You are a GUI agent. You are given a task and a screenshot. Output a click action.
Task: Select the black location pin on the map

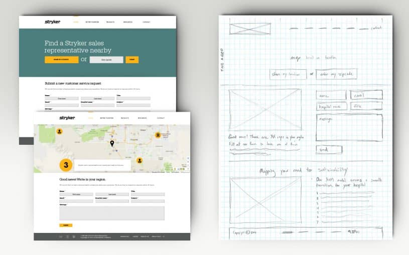[x=112, y=144]
